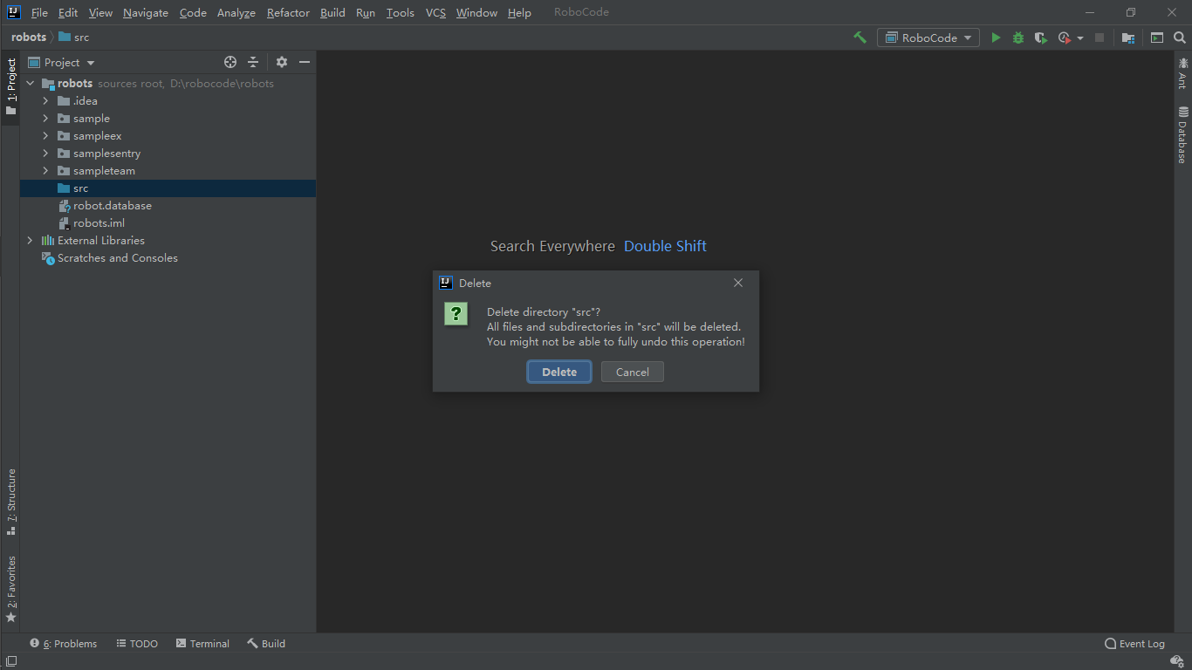Open the Window menu

[x=476, y=12]
